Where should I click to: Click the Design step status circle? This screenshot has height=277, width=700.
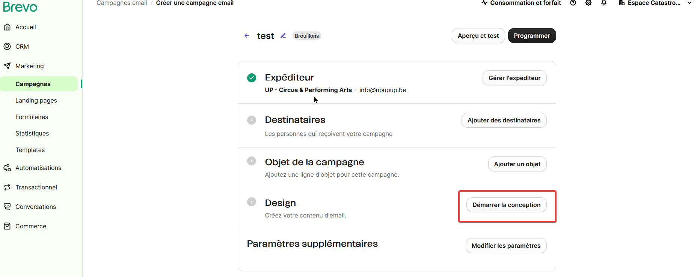[252, 202]
